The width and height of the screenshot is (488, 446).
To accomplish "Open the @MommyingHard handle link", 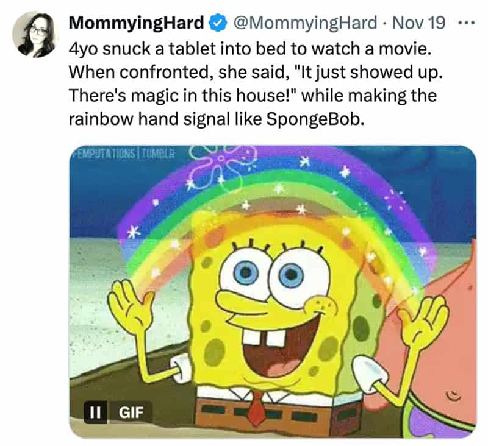I will 306,24.
